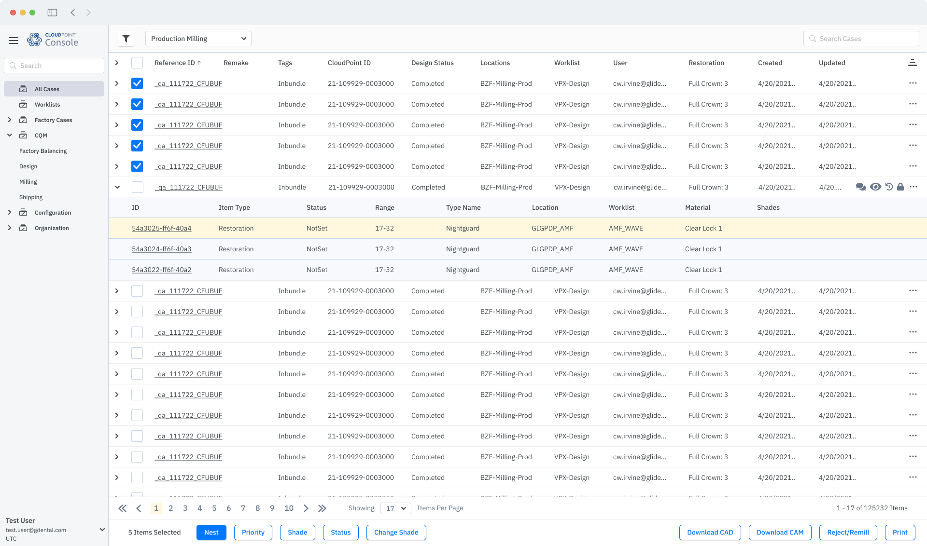Image resolution: width=927 pixels, height=546 pixels.
Task: Open the ellipsis menu on the first case row
Action: coord(913,83)
